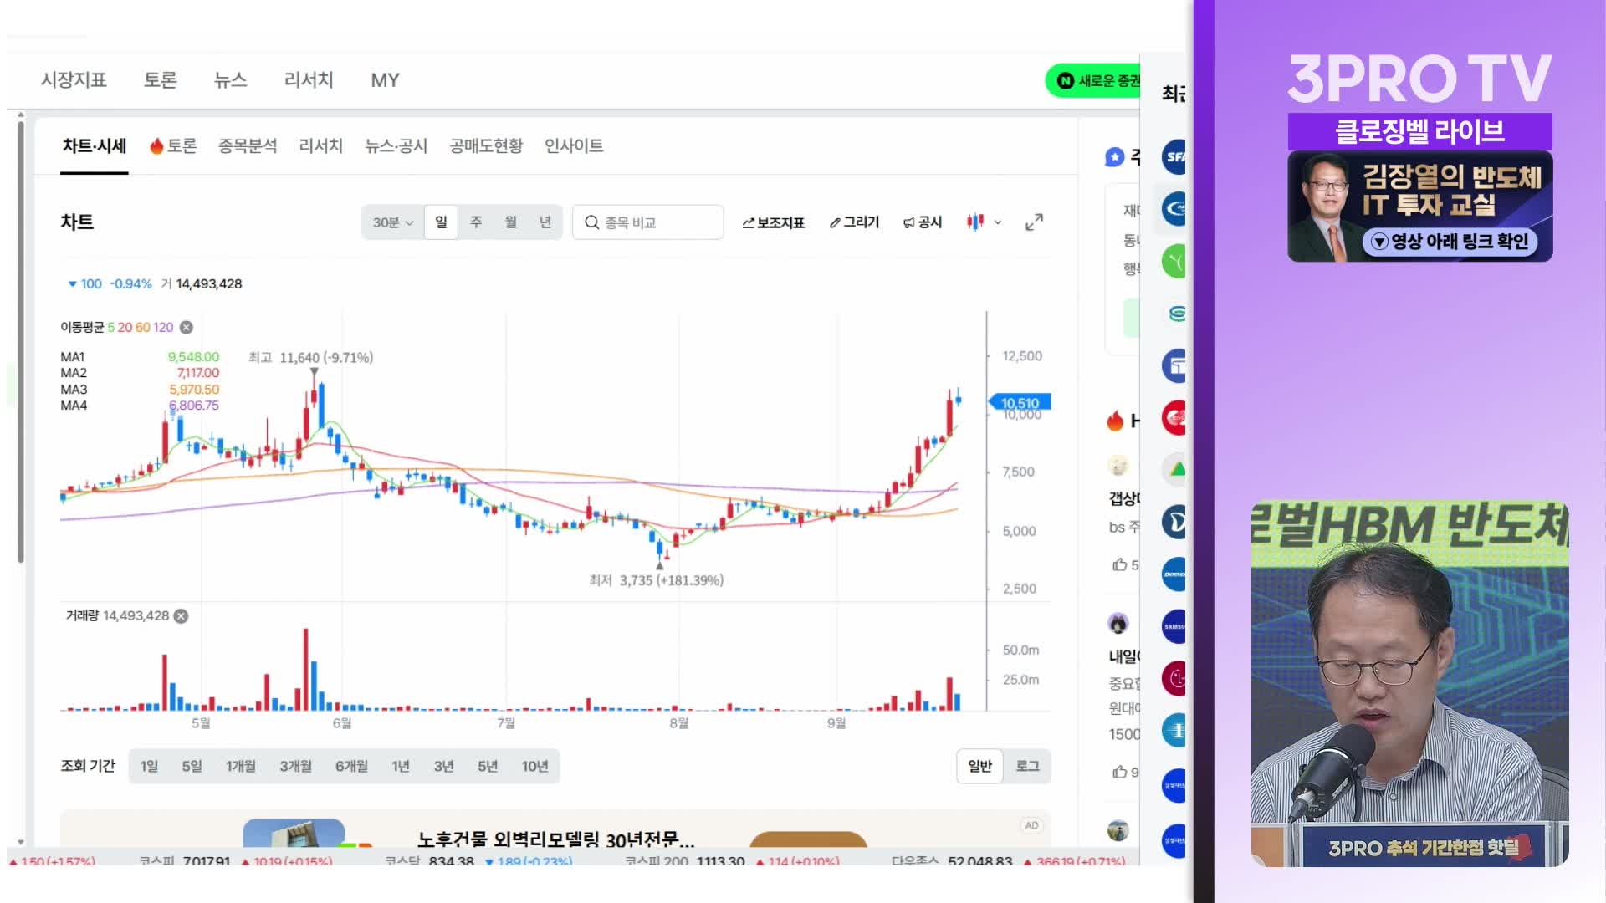Screen dimensions: 1606x903
Task: Like the first community post
Action: point(1120,564)
